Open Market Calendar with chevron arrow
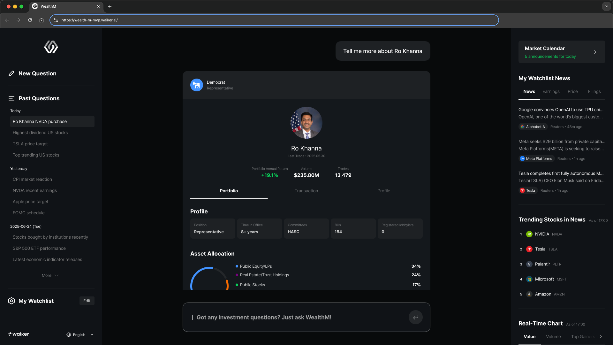This screenshot has height=345, width=613. tap(595, 52)
